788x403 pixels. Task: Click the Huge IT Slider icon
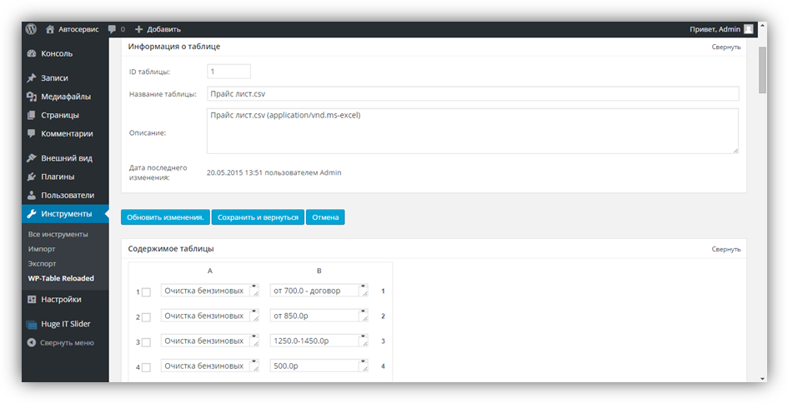click(x=32, y=324)
